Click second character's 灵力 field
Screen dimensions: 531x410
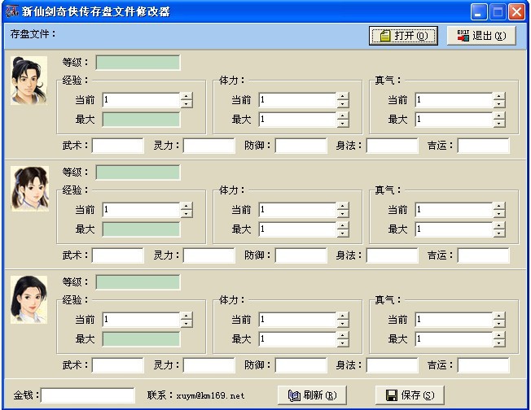point(209,255)
